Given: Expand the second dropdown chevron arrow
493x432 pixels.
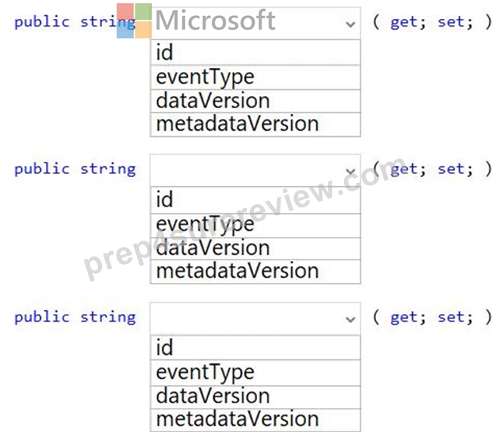Looking at the screenshot, I should [x=350, y=172].
